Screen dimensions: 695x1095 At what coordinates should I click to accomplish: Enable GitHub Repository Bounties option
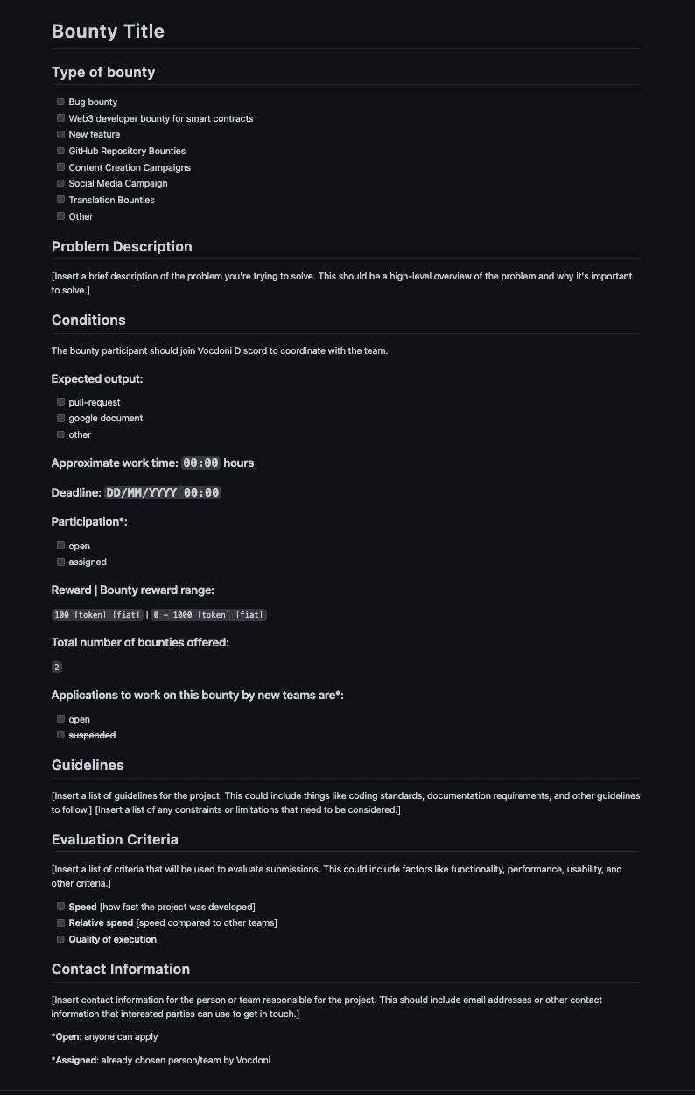pyautogui.click(x=61, y=151)
